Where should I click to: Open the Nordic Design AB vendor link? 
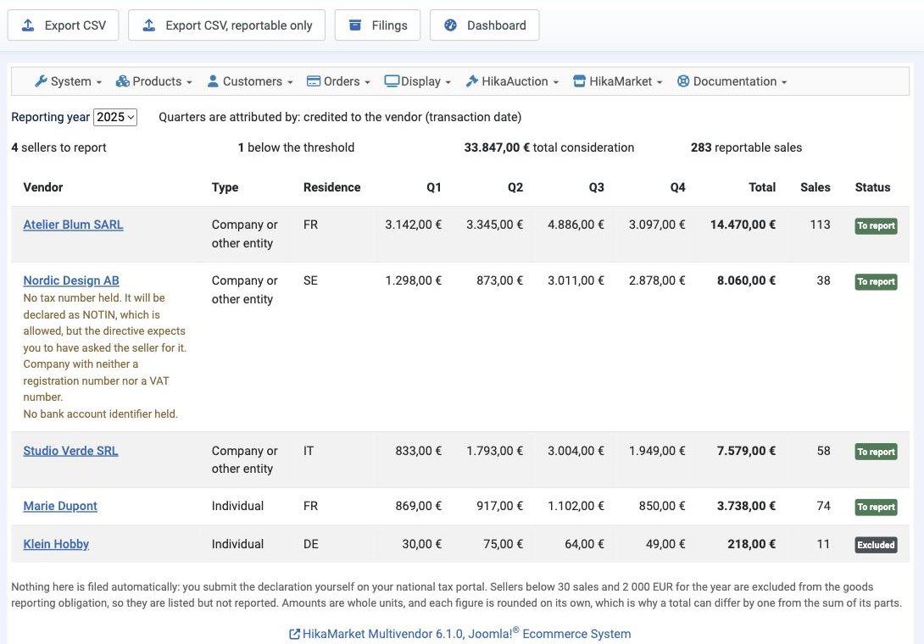71,280
